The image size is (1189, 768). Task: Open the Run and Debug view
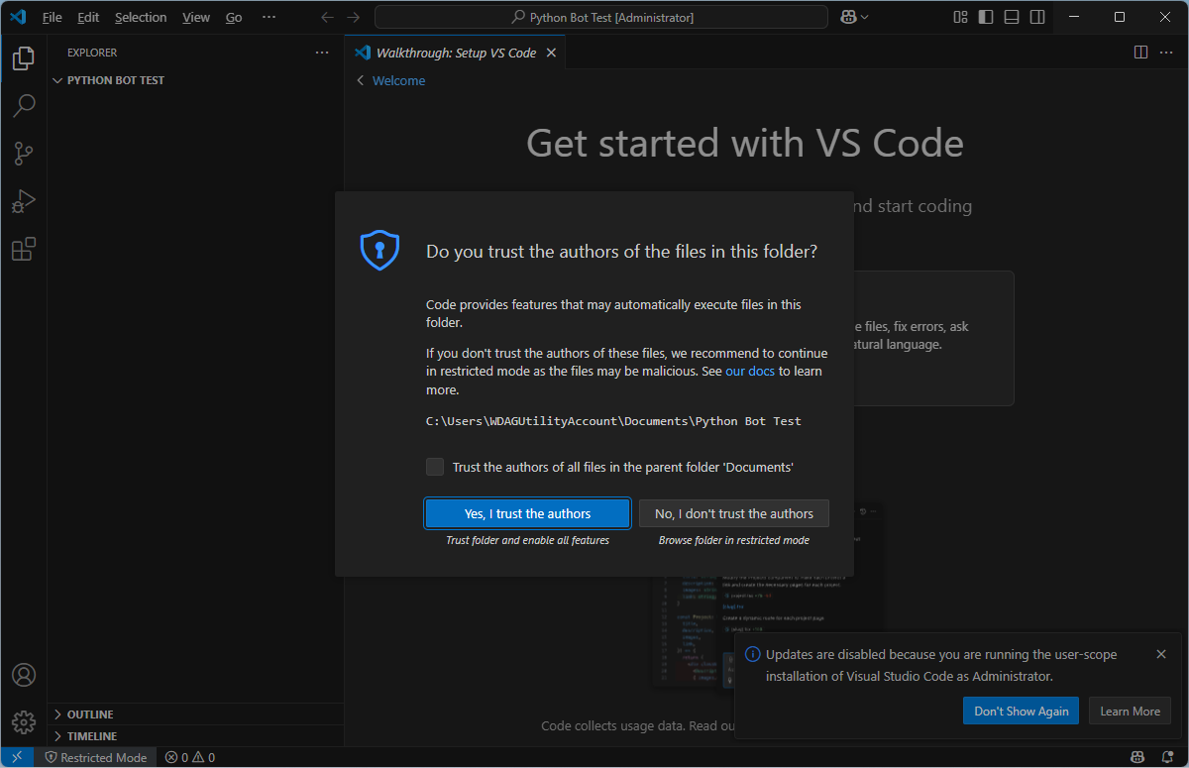(24, 201)
